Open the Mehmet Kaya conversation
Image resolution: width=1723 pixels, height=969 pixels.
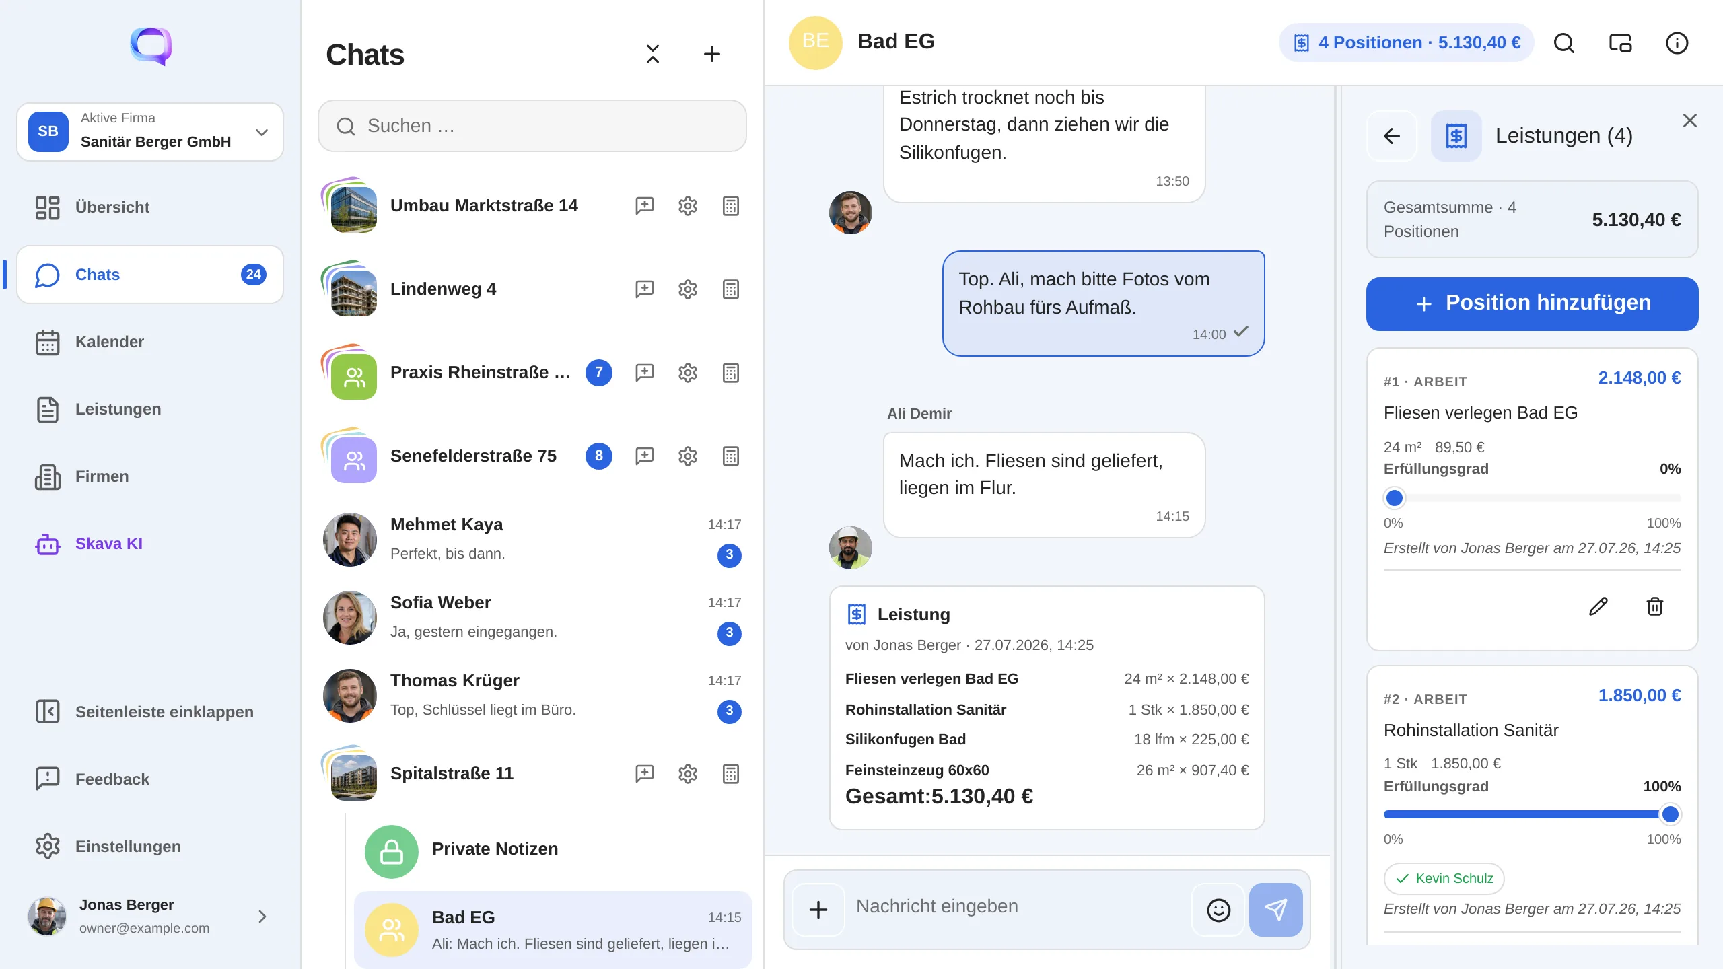click(532, 539)
